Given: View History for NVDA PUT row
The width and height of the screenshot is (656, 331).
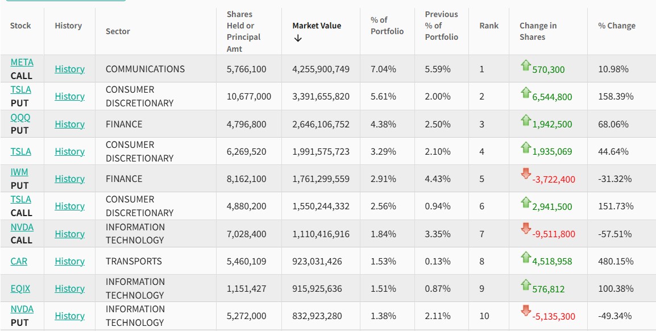Looking at the screenshot, I should (69, 316).
